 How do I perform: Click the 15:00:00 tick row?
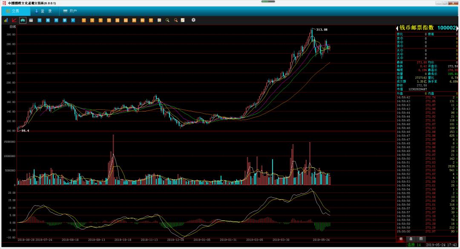tap(427, 232)
